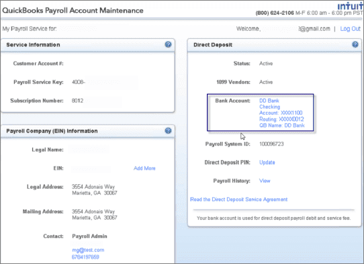Image resolution: width=364 pixels, height=264 pixels.
Task: Click the mg@test.com contact email
Action: click(88, 250)
